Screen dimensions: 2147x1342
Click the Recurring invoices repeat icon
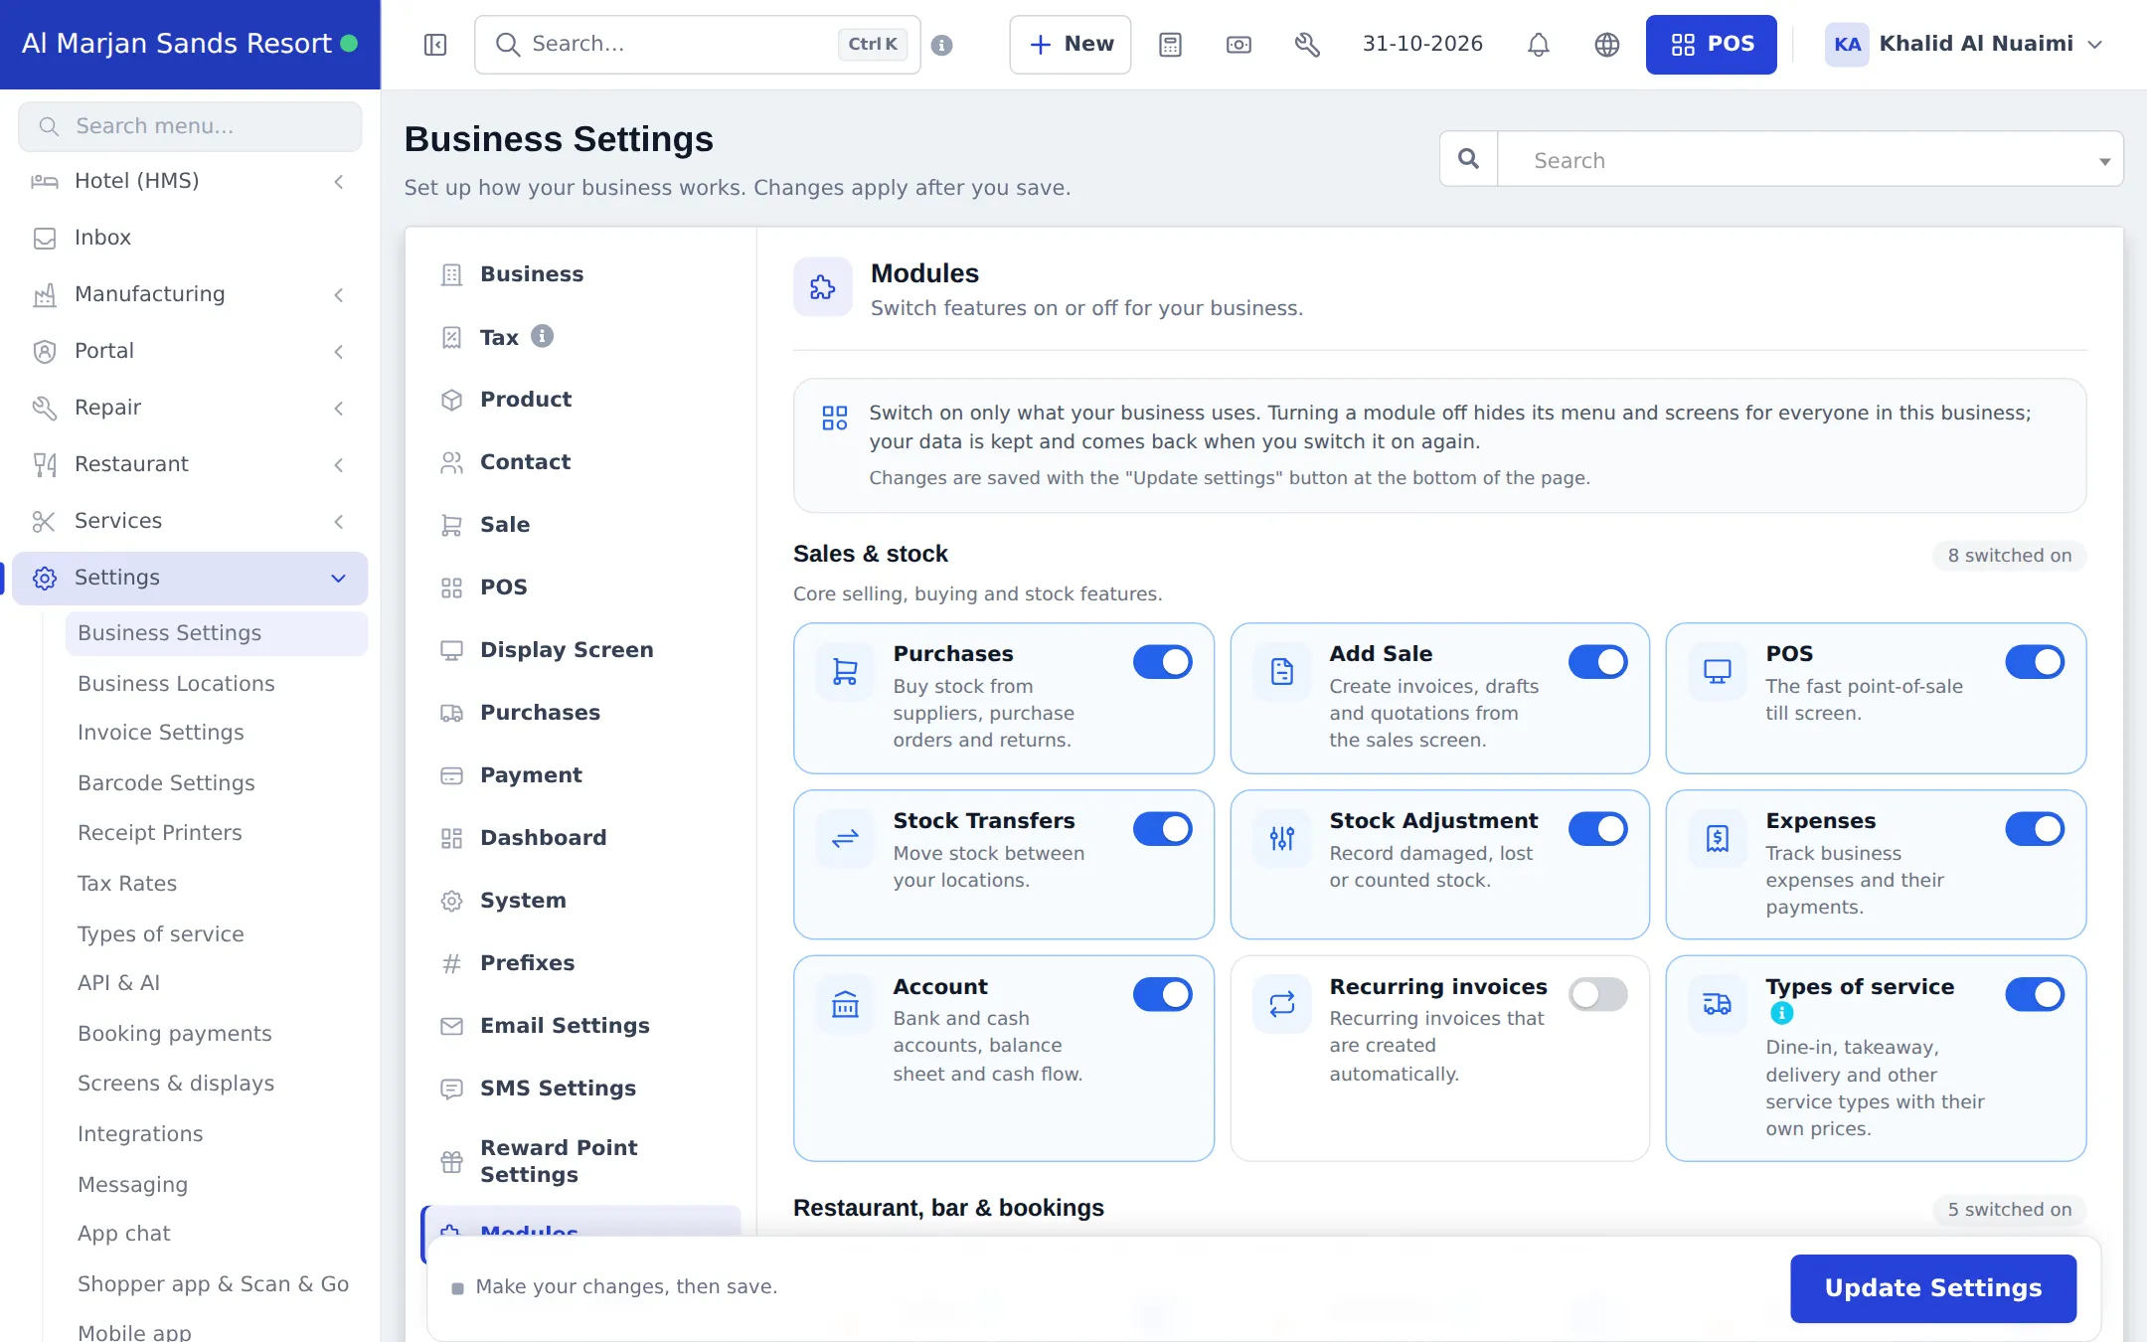1282,1005
